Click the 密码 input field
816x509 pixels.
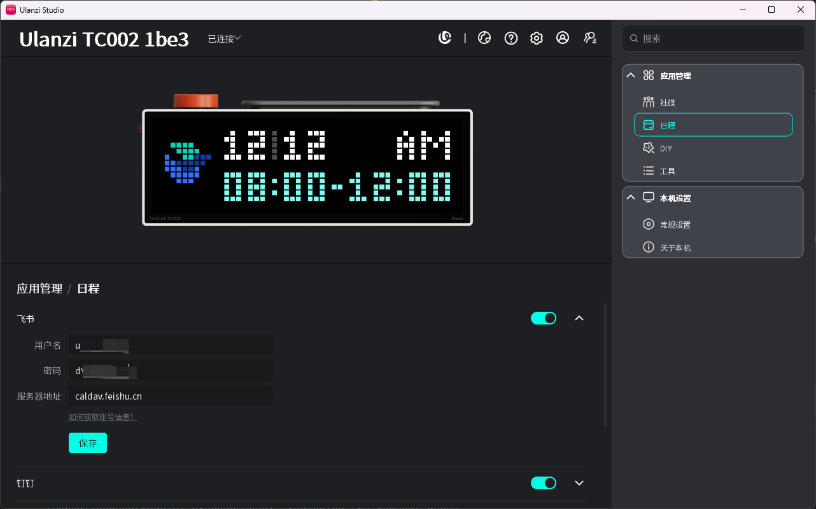pyautogui.click(x=171, y=370)
